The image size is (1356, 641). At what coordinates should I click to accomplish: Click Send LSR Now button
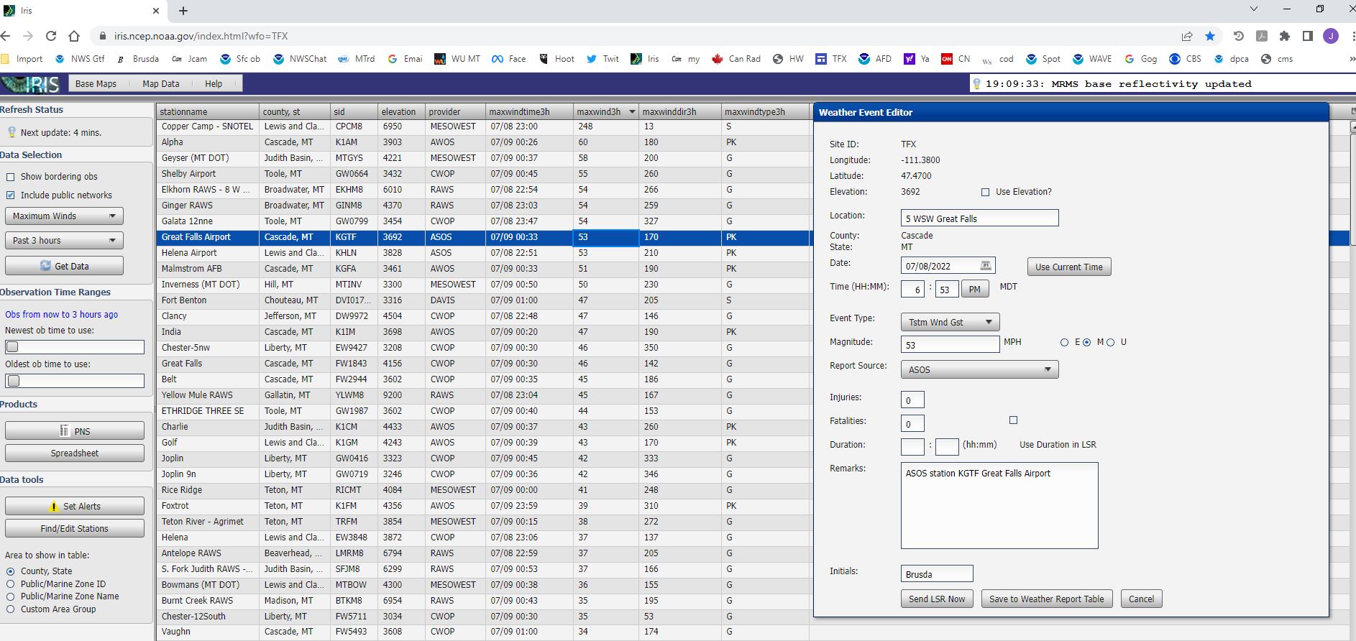(x=937, y=599)
